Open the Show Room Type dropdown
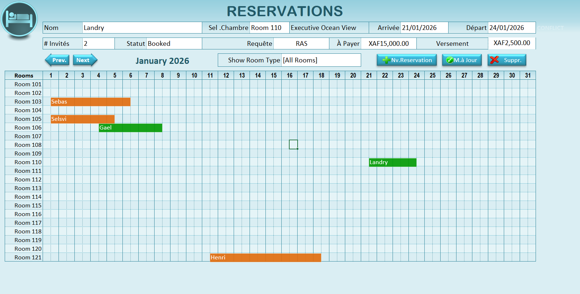 tap(321, 60)
